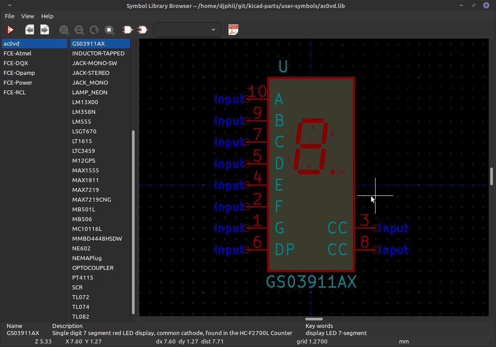Screen dimensions: 496x347
Task: Select the MAX7219 symbol
Action: click(x=100, y=190)
